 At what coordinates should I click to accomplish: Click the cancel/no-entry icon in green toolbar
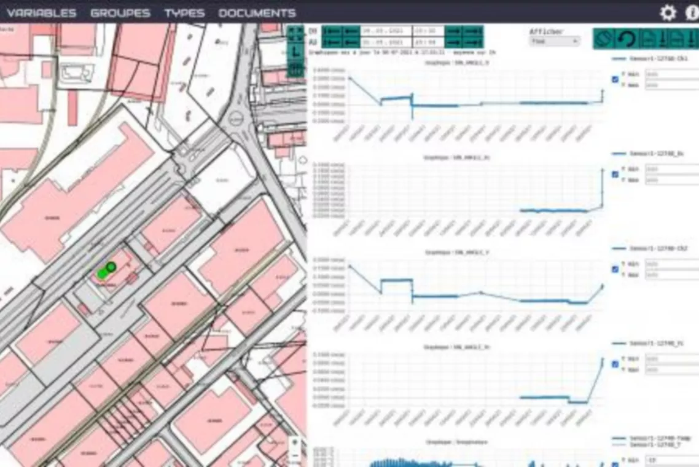[x=603, y=39]
